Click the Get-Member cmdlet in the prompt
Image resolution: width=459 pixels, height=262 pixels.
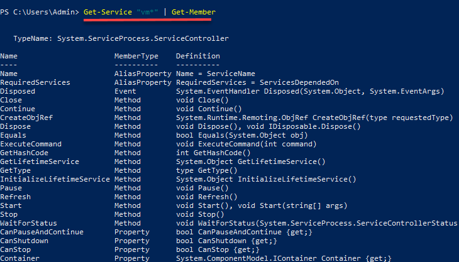(189, 12)
